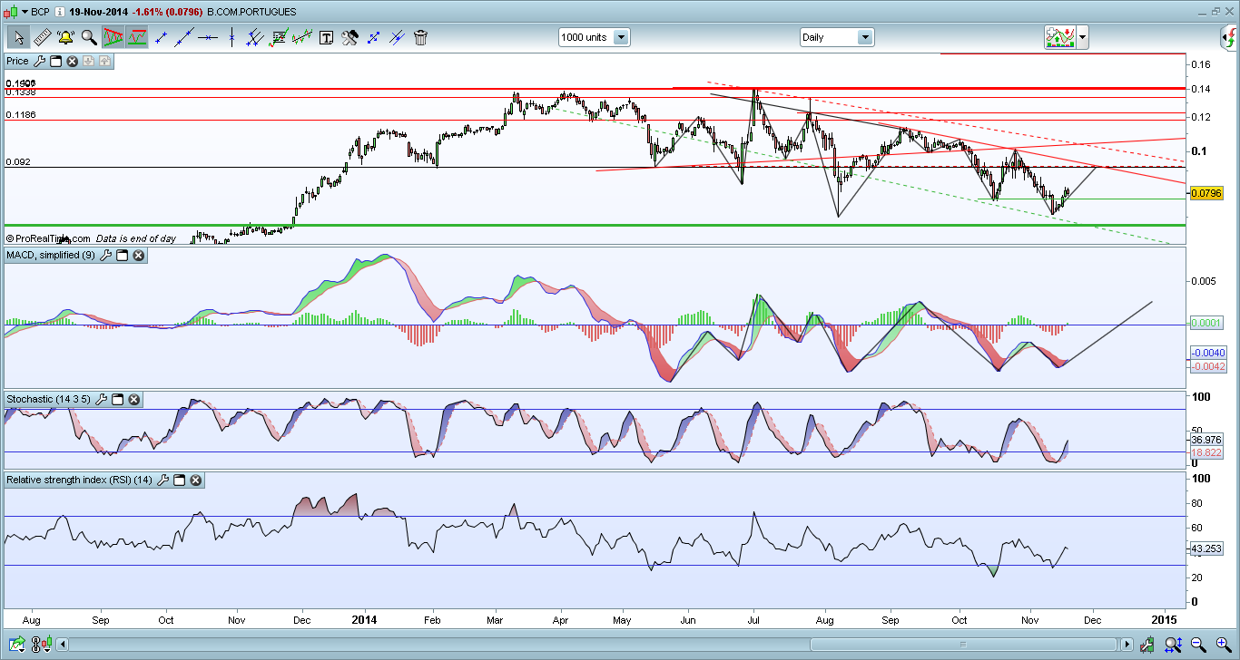Toggle the horizontal channel lines mode
1240x660 pixels.
tap(137, 37)
